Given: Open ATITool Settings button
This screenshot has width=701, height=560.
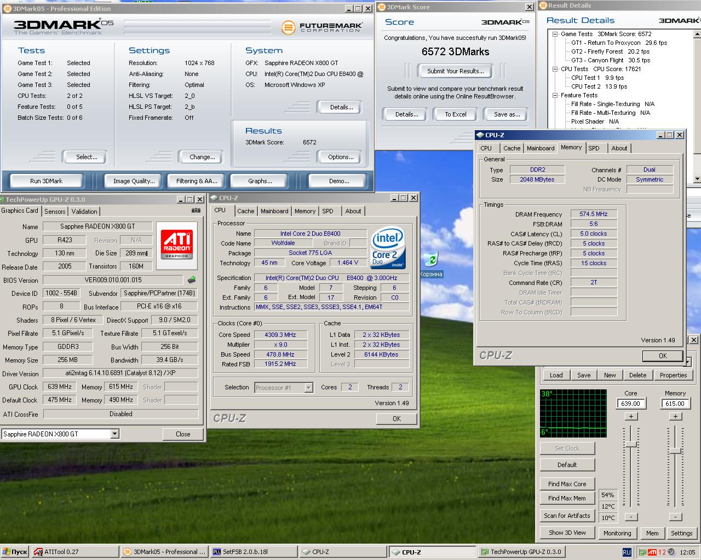Looking at the screenshot, I should (681, 533).
